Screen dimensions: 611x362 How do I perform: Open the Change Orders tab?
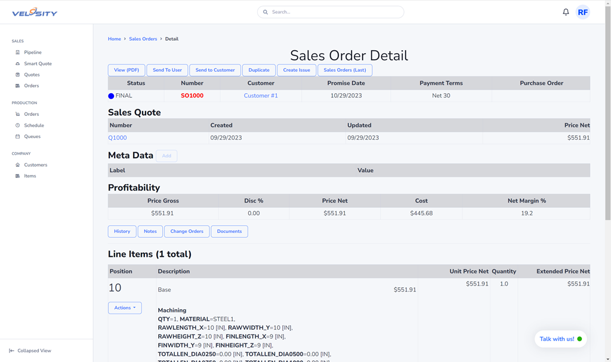(x=187, y=232)
